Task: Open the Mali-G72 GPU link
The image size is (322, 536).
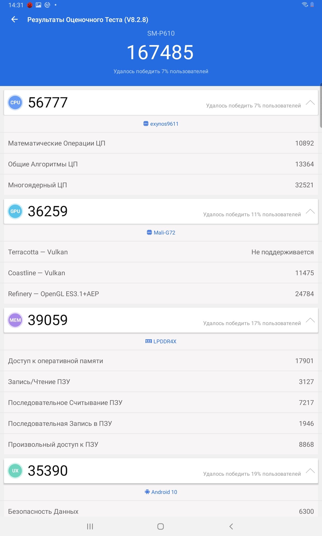Action: [x=161, y=233]
